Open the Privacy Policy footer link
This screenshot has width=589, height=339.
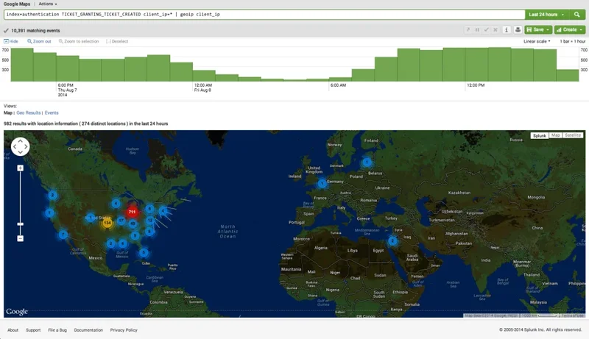point(124,330)
